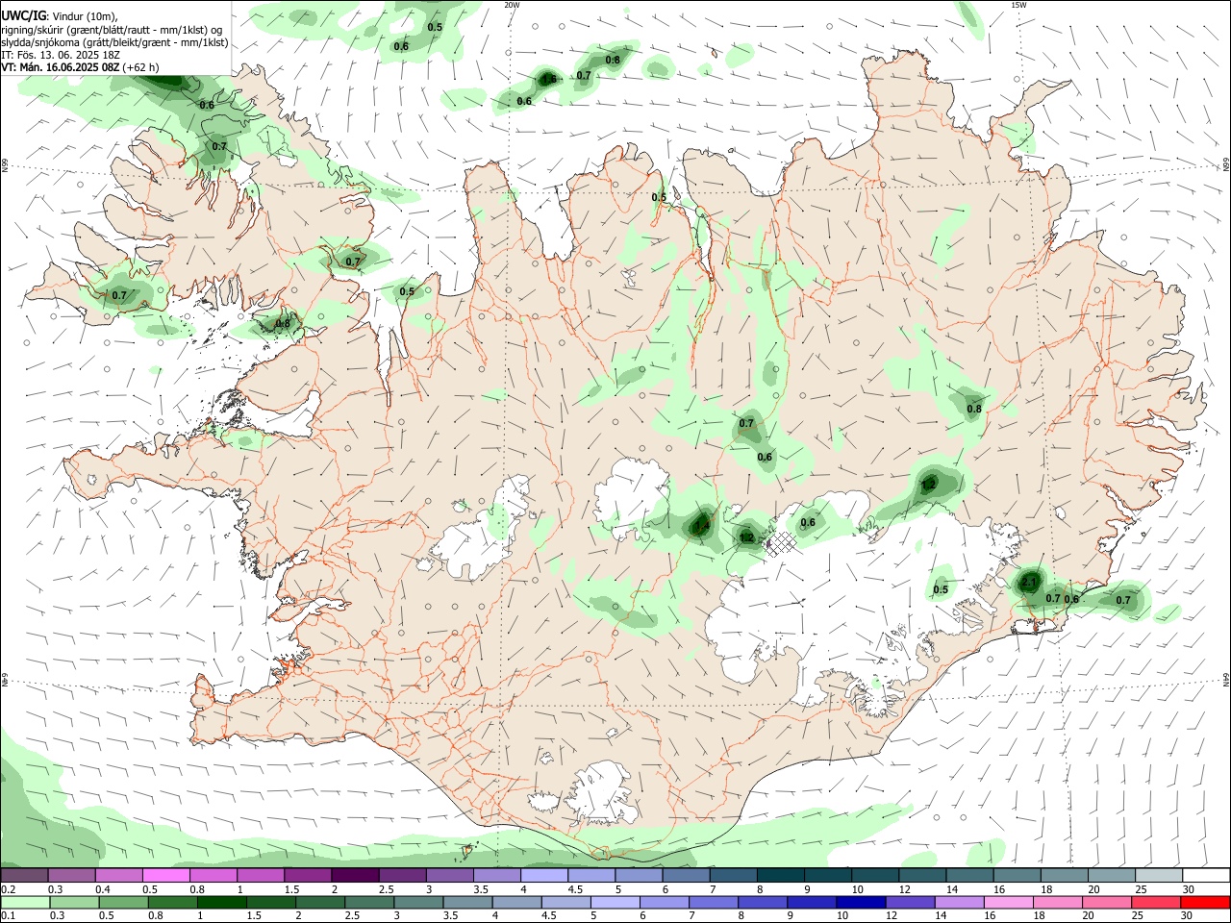The height and width of the screenshot is (923, 1231).
Task: Click the pink 0.5–0.8 swatch in top legend row
Action: (166, 875)
